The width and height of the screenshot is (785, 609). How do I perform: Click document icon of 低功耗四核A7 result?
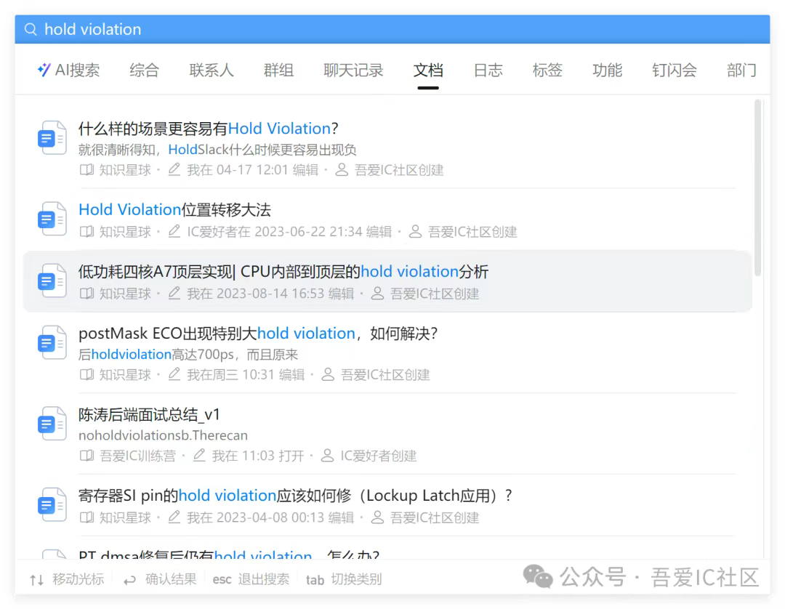click(52, 281)
